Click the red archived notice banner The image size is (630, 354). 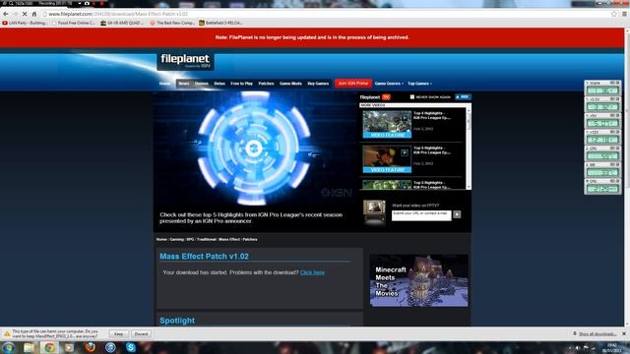312,37
